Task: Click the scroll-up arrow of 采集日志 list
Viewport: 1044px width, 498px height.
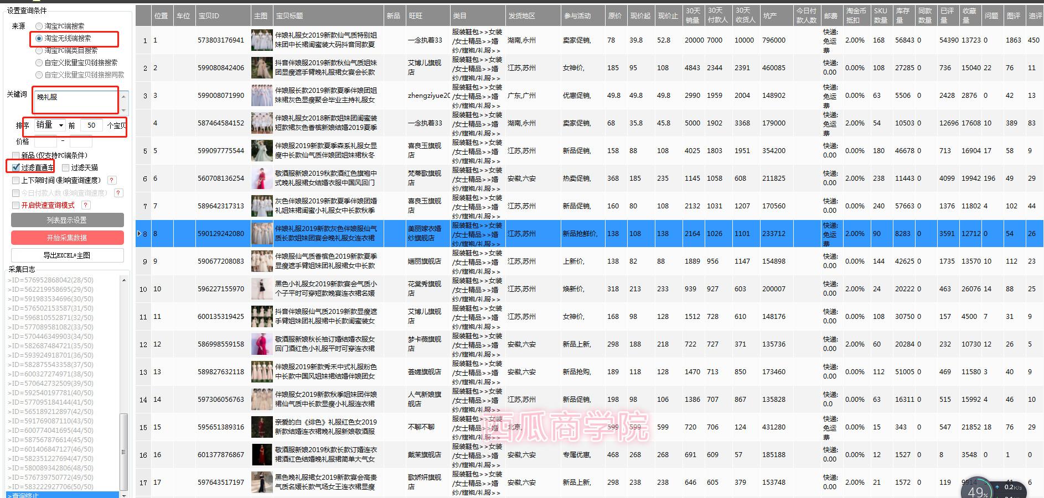Action: 124,280
